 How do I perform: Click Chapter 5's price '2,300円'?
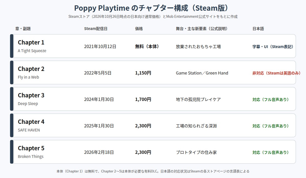[143, 152]
